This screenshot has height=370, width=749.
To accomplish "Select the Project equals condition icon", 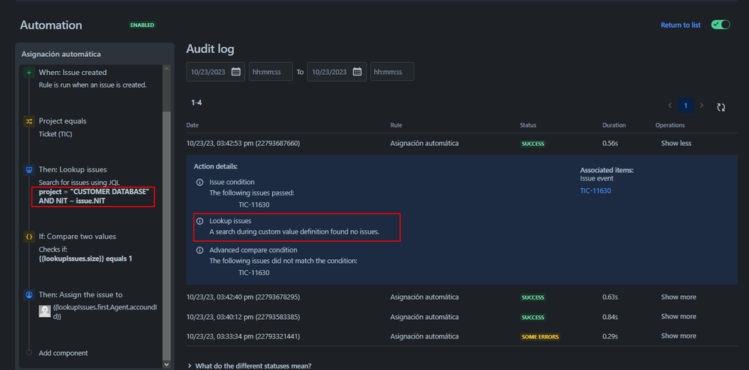I will [29, 121].
